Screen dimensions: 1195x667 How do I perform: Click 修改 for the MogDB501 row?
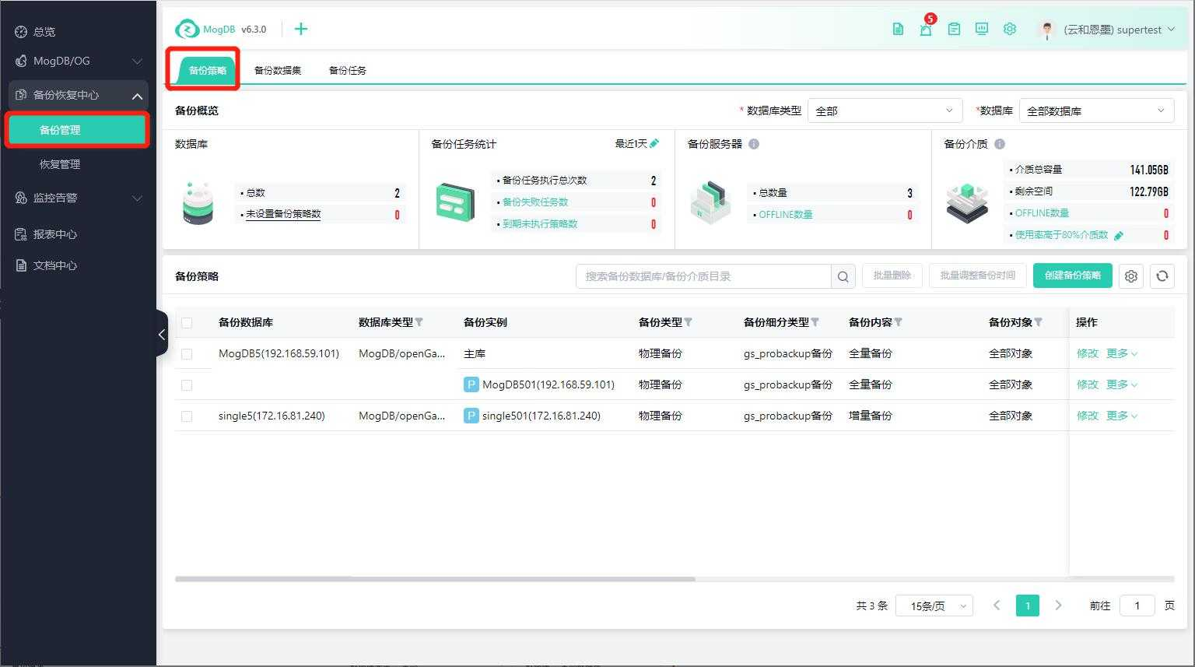tap(1087, 384)
